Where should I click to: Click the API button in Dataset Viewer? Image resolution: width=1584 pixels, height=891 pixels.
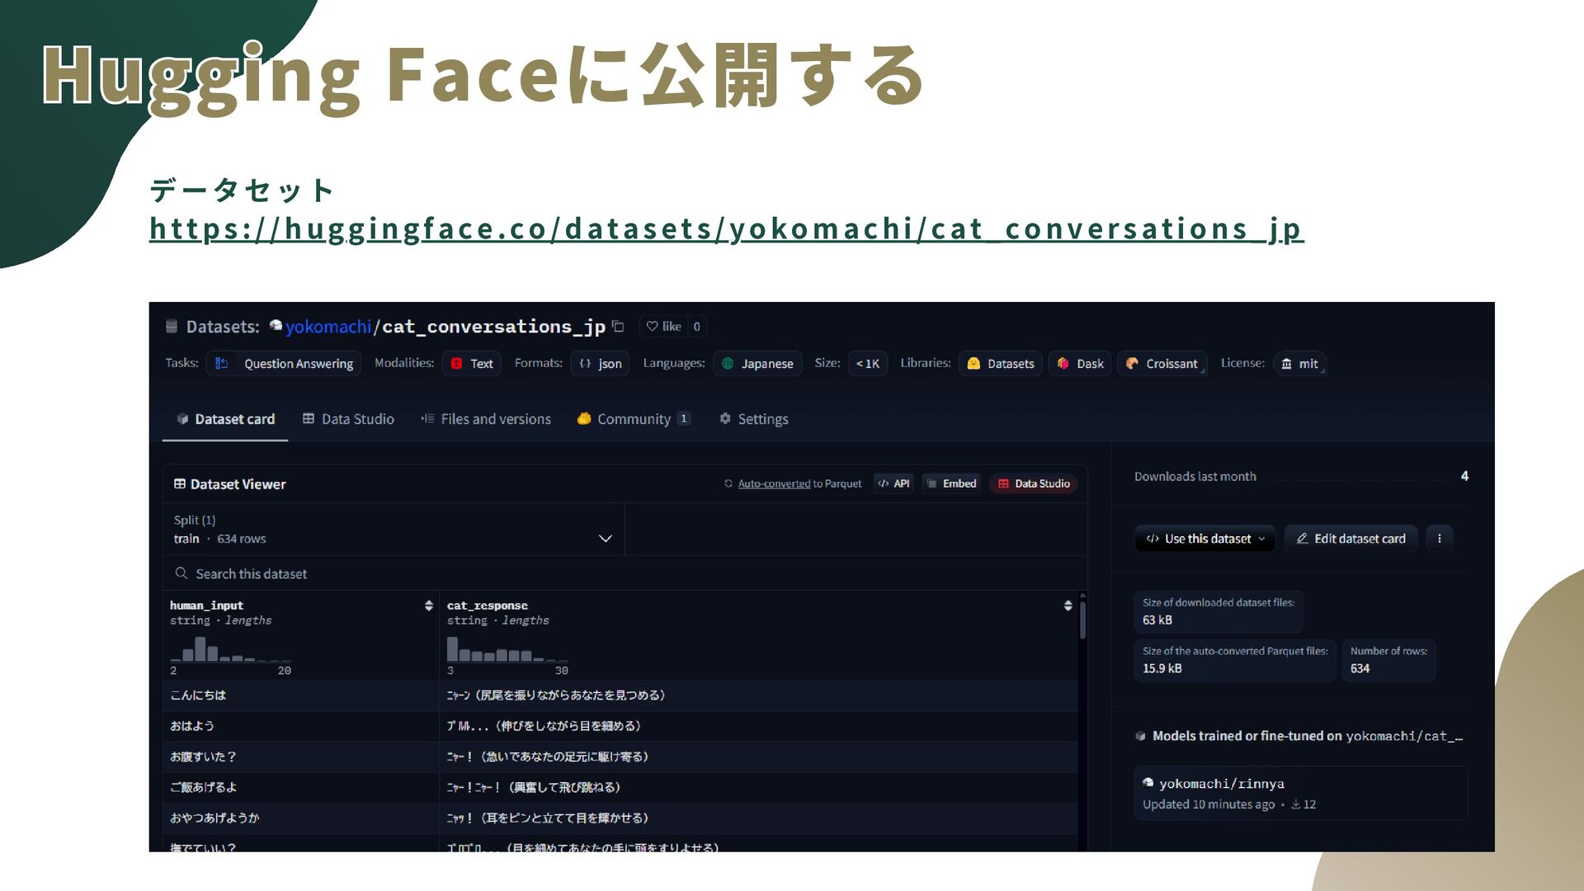pyautogui.click(x=893, y=484)
